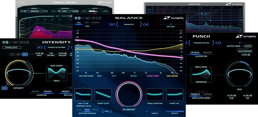Adjust the Wet Gain slider in Balance
The image size is (258, 117).
[x=171, y=24]
